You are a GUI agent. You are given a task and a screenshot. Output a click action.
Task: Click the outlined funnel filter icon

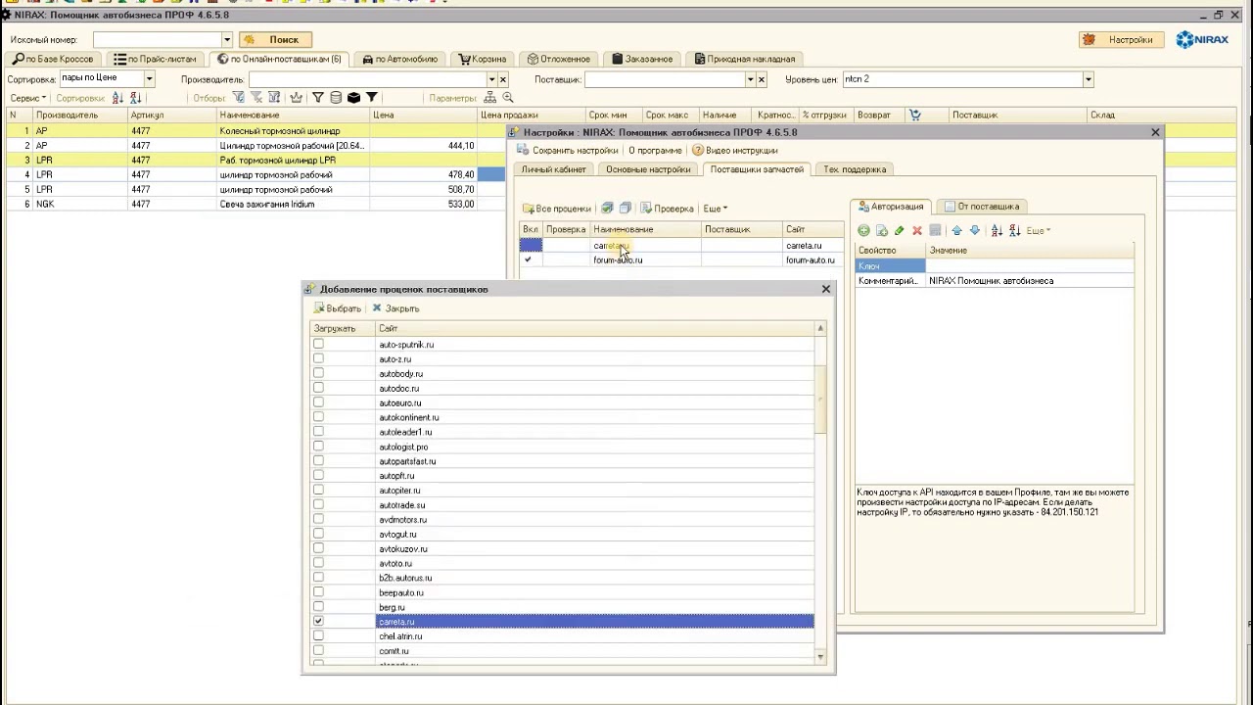317,98
